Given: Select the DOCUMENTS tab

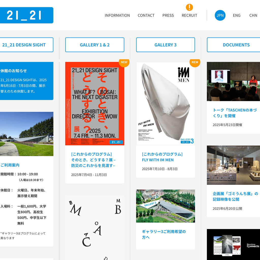Looking at the screenshot, I should (x=234, y=45).
